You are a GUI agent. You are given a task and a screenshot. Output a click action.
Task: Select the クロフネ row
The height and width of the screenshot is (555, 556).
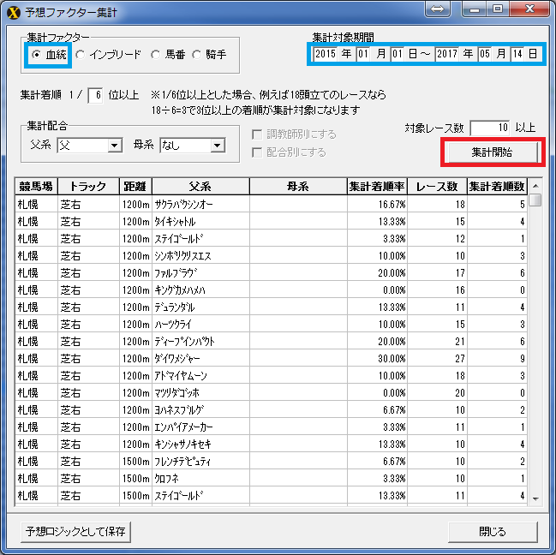click(x=271, y=479)
